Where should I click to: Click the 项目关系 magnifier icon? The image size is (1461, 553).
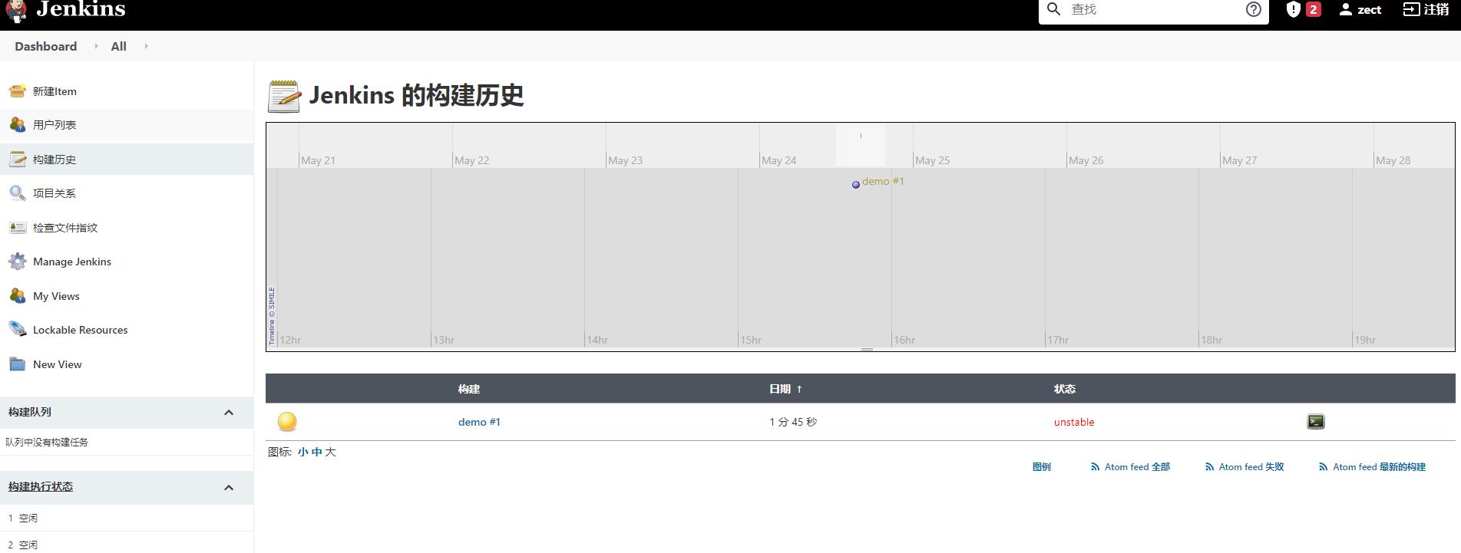point(18,193)
